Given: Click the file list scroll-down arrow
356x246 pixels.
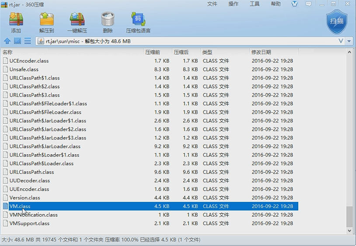Looking at the screenshot, I should click(x=349, y=231).
